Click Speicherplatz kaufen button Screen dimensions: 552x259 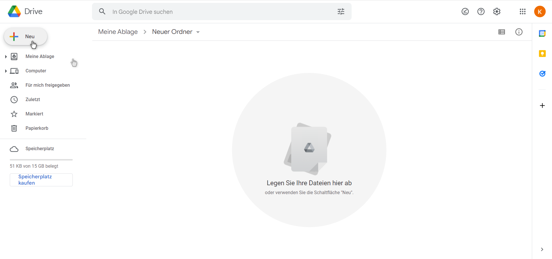coord(41,180)
